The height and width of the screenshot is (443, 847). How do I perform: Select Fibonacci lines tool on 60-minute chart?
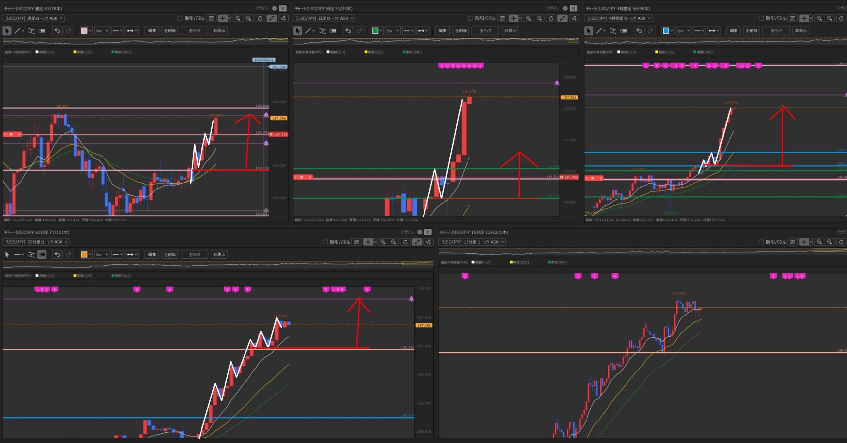tap(31, 254)
